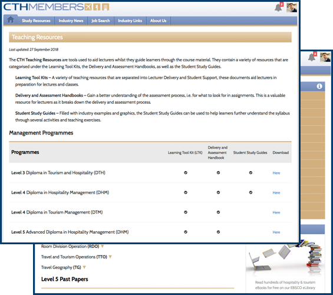
Task: Download Level 5 Advanced Diploma via Here
Action: coord(276,232)
